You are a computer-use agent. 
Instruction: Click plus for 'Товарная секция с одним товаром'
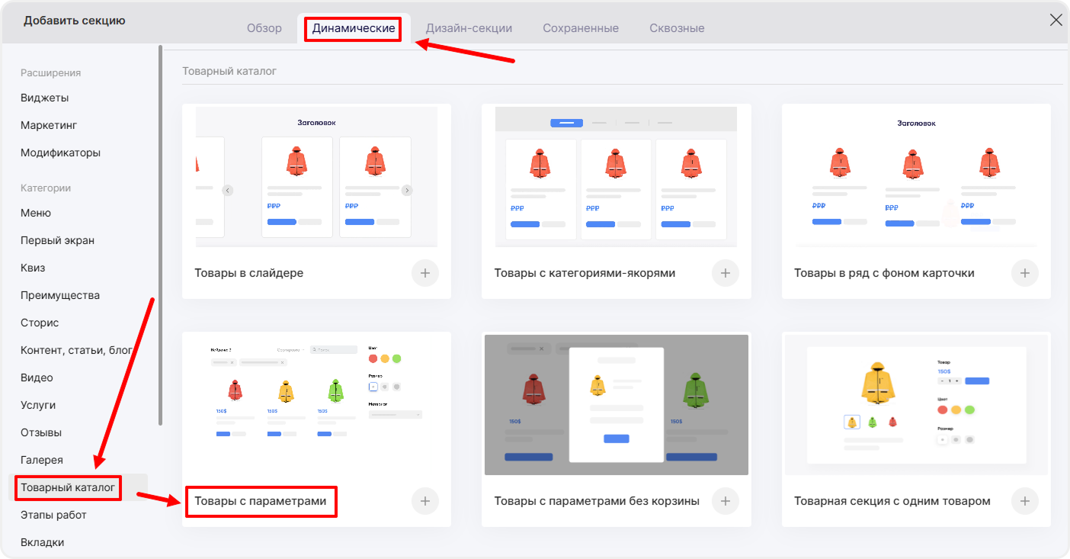point(1025,501)
